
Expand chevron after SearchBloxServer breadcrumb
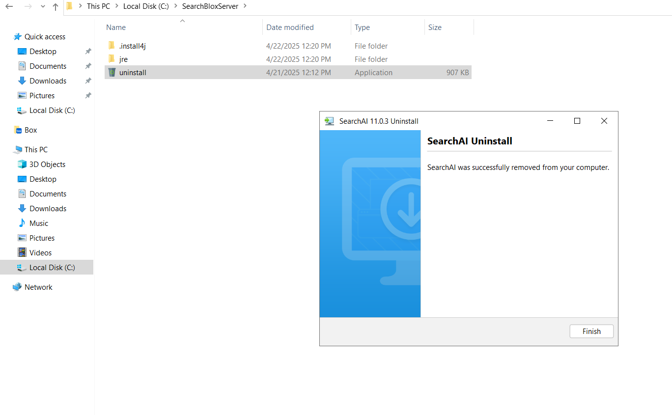pyautogui.click(x=245, y=6)
